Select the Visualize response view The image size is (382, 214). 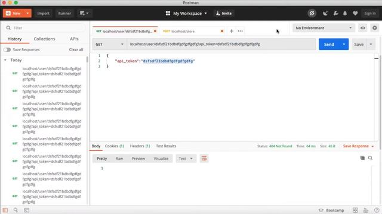pyautogui.click(x=161, y=159)
